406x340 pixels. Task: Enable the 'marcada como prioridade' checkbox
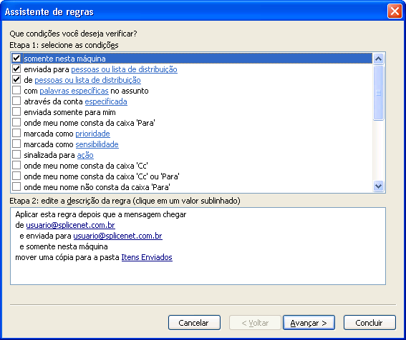(16, 133)
